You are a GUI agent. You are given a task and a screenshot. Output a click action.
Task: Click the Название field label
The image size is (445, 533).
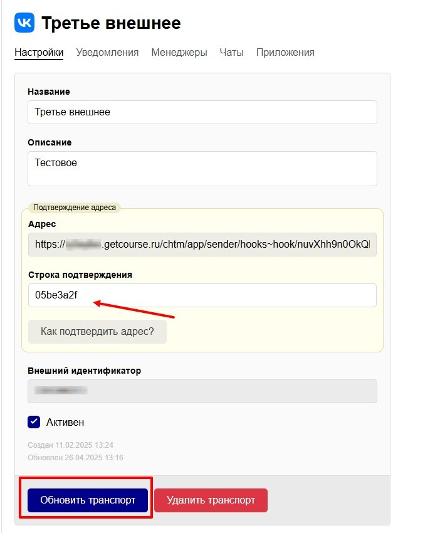pyautogui.click(x=49, y=92)
